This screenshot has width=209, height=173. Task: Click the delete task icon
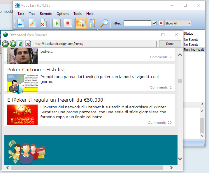43,23
